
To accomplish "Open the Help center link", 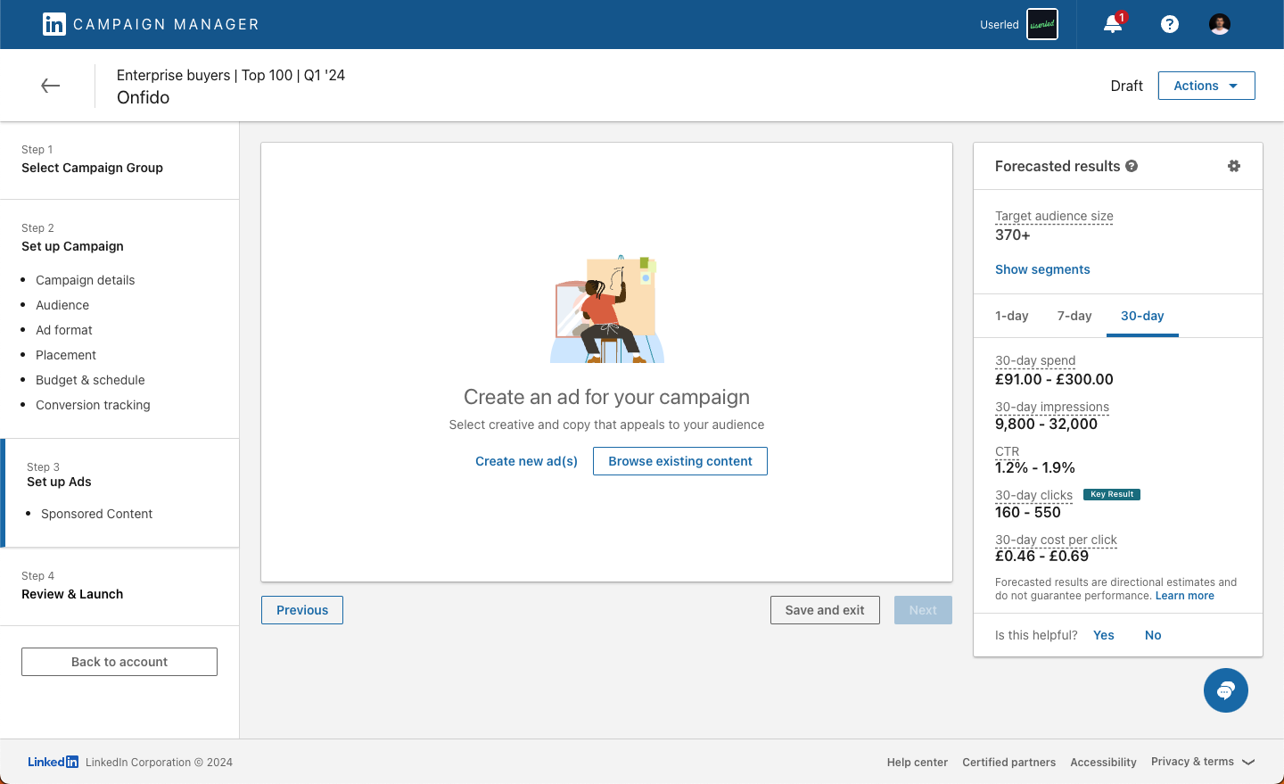I will [918, 763].
